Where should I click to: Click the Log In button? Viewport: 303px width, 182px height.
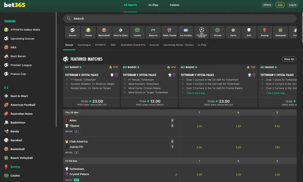coord(293,5)
